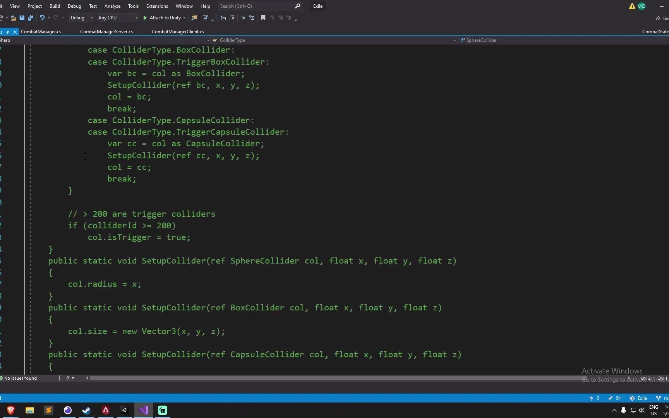The height and width of the screenshot is (418, 669).
Task: Click the toggle bookmark icon
Action: (x=263, y=18)
